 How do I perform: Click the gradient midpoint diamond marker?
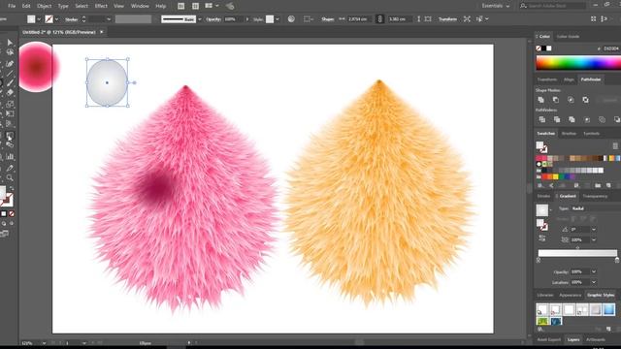[577, 248]
